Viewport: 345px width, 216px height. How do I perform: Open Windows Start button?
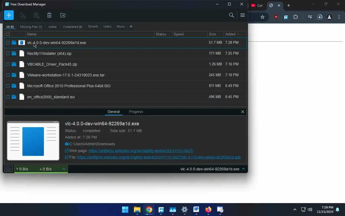[x=125, y=210]
